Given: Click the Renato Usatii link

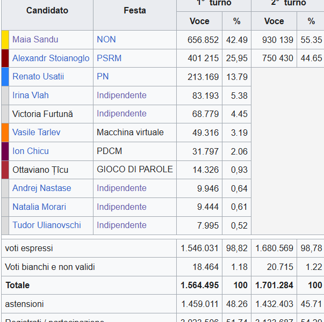Looking at the screenshot, I should (38, 77).
